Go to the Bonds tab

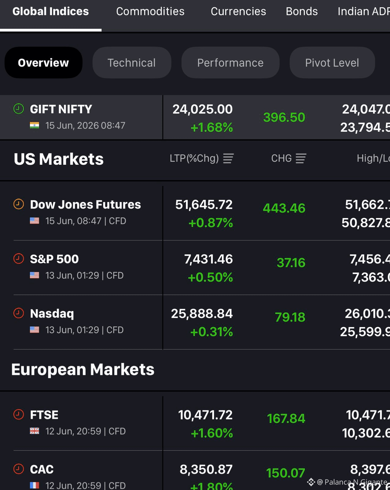[302, 11]
